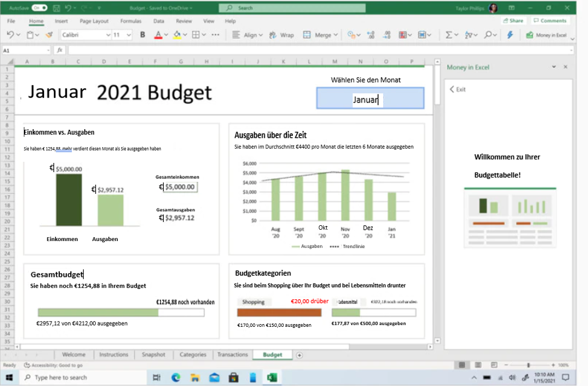
Task: Click the Insert Function fx icon
Action: pos(60,50)
